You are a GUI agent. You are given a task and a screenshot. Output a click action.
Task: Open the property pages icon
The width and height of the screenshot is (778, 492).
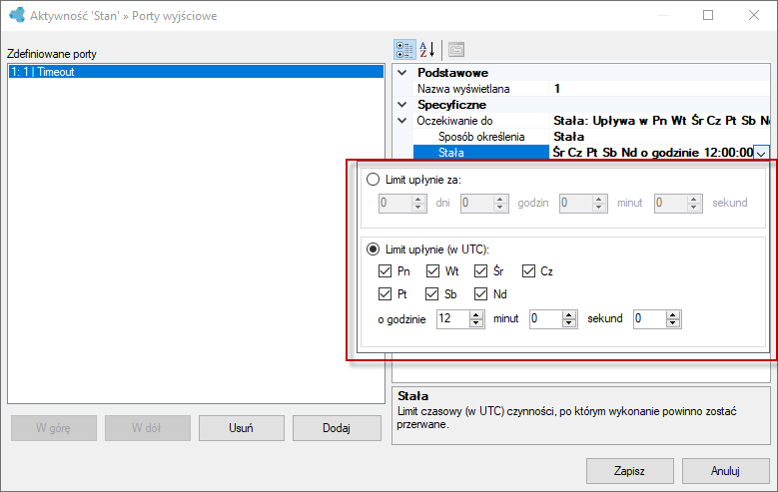[x=456, y=50]
